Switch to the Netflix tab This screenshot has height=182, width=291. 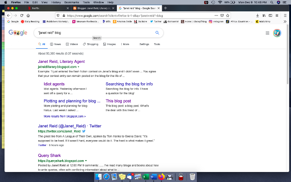point(48,8)
